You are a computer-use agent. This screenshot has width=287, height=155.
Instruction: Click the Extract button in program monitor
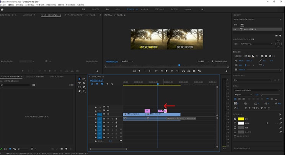click(189, 71)
